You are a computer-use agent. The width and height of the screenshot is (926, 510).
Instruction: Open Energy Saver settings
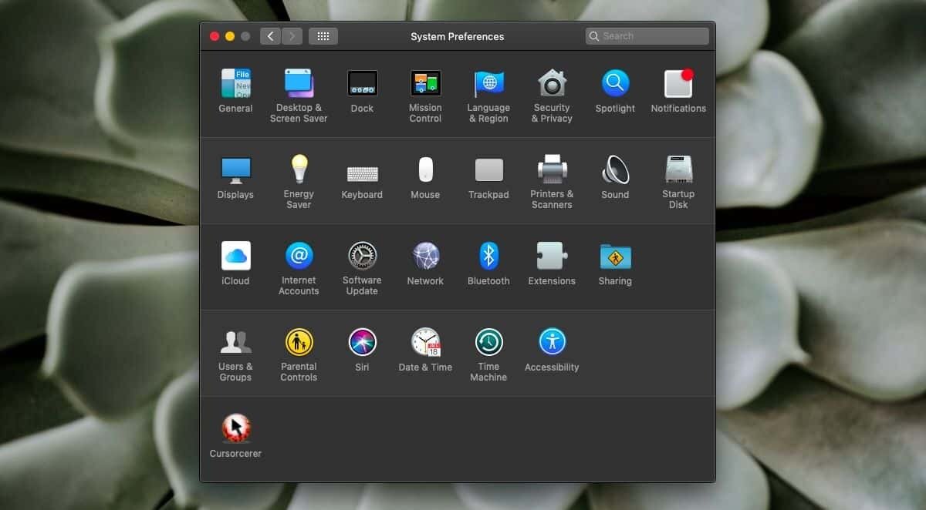[299, 169]
